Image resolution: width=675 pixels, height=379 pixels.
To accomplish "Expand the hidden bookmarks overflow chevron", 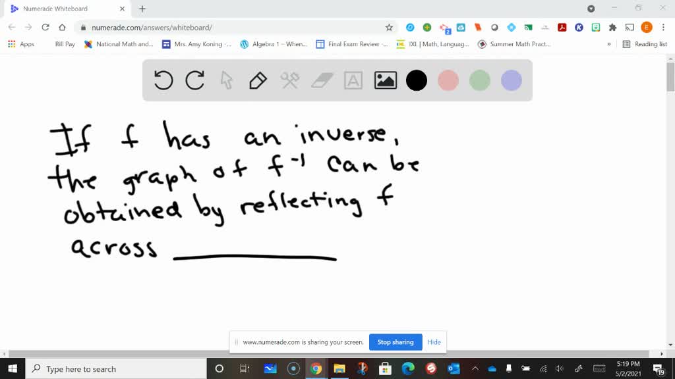I will 608,44.
